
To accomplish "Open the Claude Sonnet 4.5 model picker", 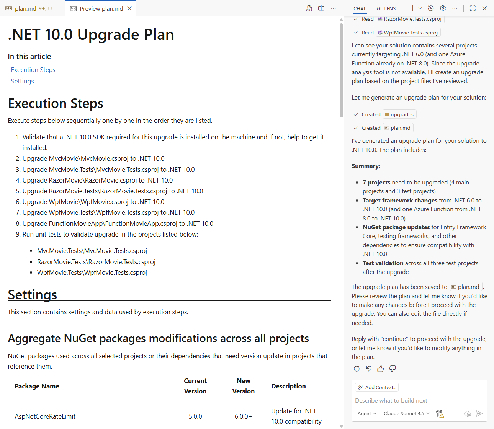I will point(407,414).
